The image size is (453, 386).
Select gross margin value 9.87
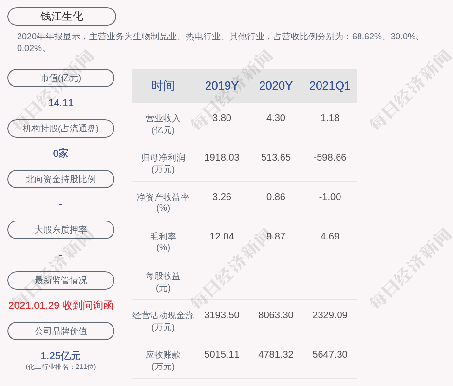coord(276,236)
